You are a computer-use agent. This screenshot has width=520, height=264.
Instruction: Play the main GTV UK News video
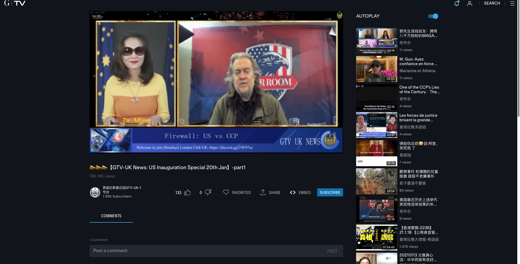tap(216, 82)
